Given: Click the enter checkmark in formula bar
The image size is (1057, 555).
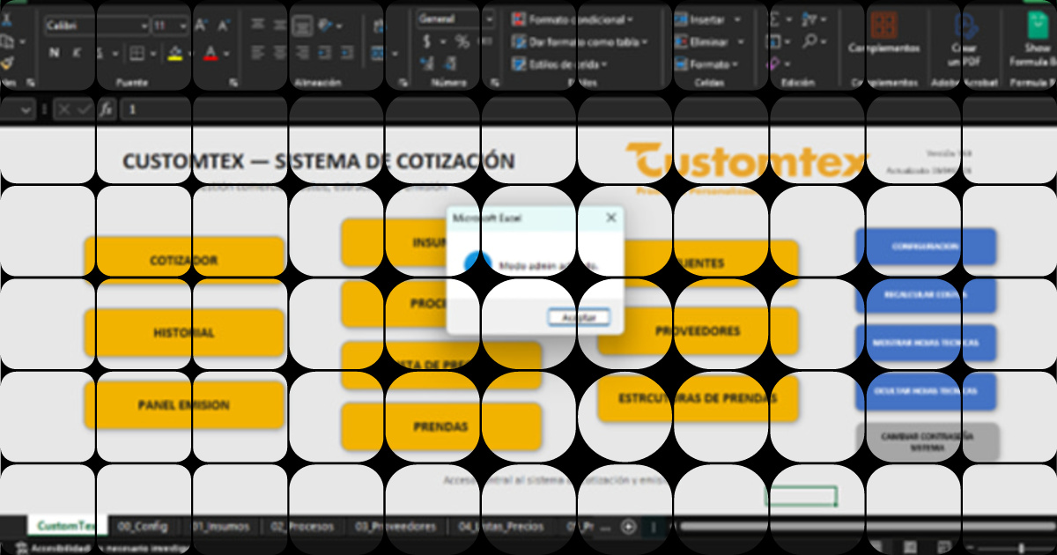Looking at the screenshot, I should 84,110.
